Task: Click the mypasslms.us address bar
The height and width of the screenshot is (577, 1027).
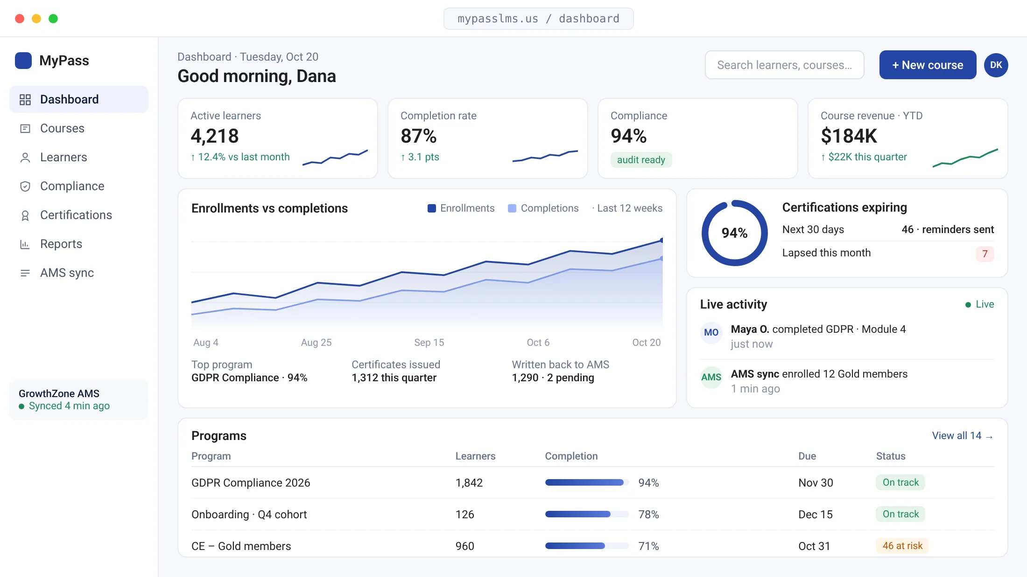Action: (x=538, y=19)
